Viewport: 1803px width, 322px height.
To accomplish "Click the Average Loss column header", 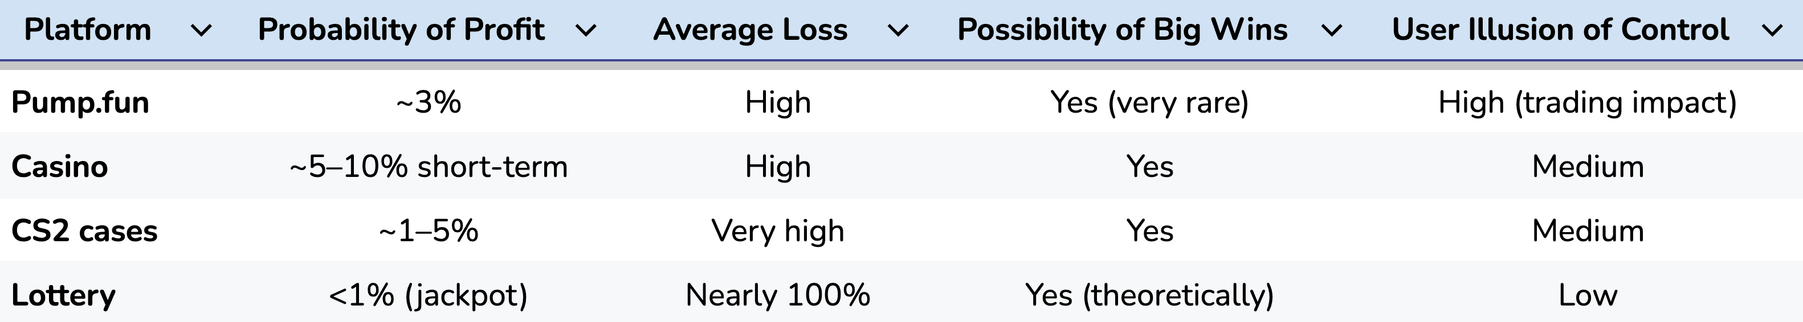I will 750,30.
